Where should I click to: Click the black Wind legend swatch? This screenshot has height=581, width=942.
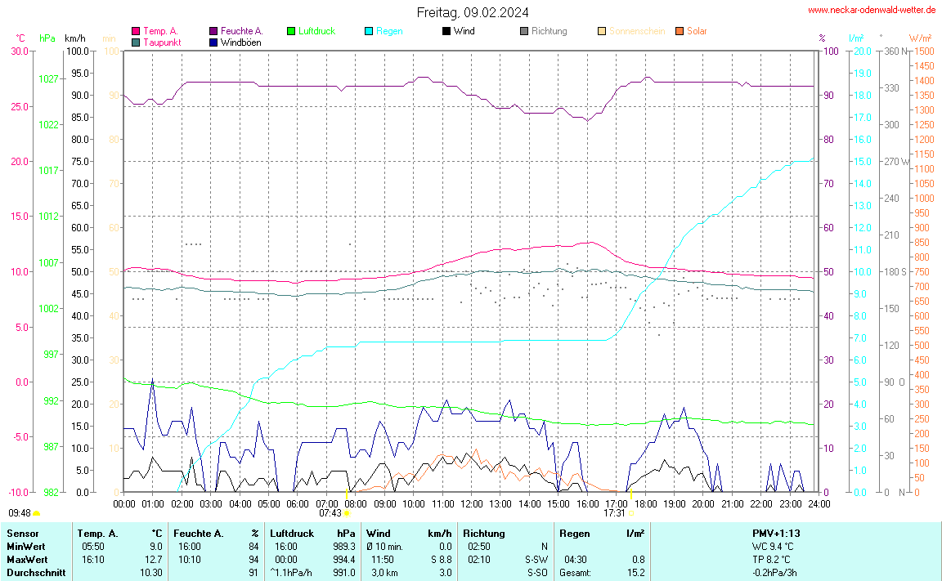coord(446,31)
